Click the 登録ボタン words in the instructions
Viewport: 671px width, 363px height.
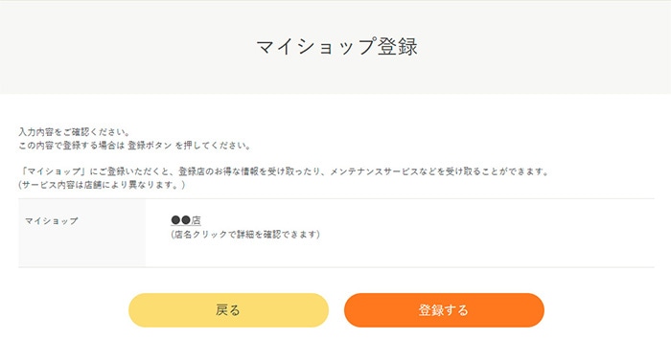click(150, 146)
